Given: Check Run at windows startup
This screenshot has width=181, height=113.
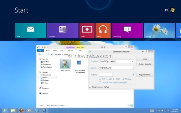Looking at the screenshot, I should click(x=90, y=87).
